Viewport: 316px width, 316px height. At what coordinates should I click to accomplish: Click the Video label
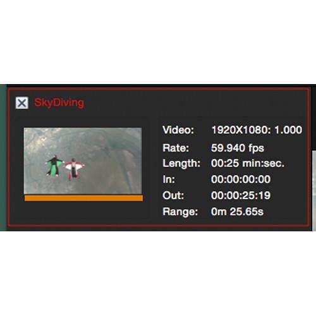coord(178,130)
